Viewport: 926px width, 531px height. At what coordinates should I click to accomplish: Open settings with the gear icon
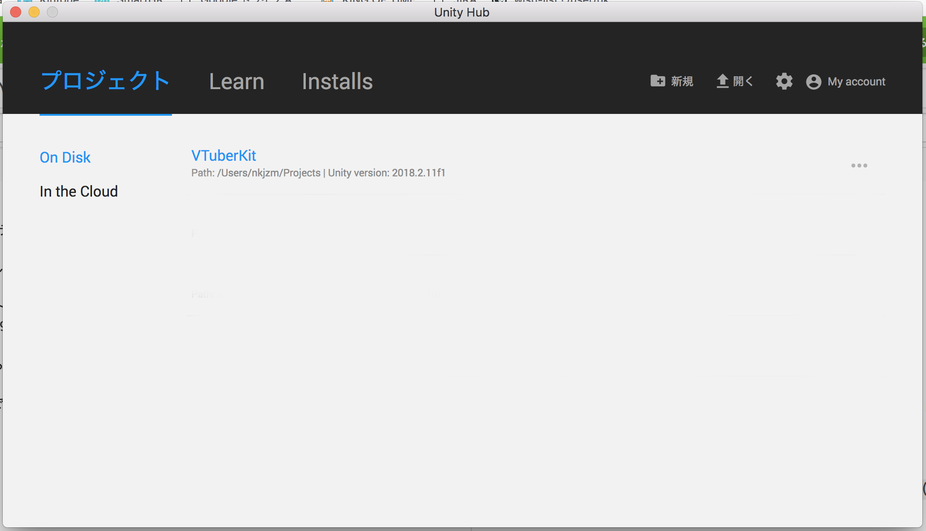pyautogui.click(x=784, y=82)
